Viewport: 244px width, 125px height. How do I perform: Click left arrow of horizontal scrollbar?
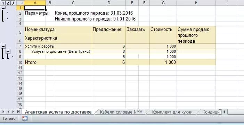tap(224, 112)
